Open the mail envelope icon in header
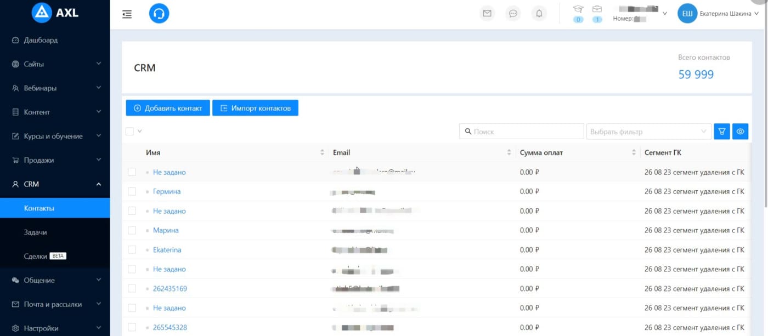This screenshot has height=336, width=768. pos(487,14)
